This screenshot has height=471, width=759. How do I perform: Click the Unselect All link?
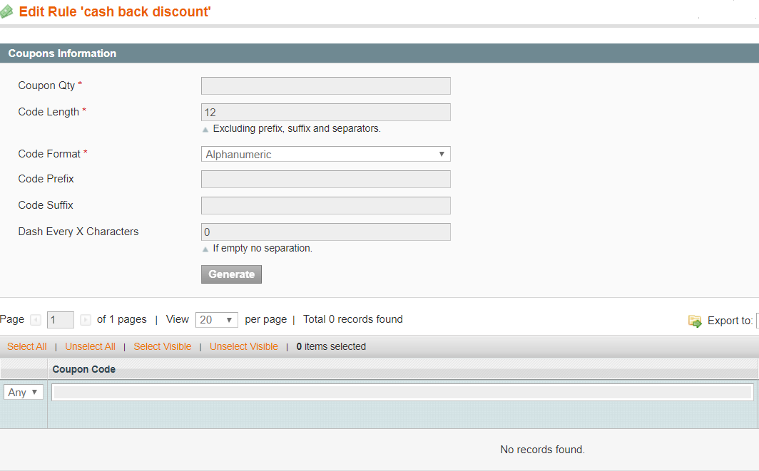[90, 346]
